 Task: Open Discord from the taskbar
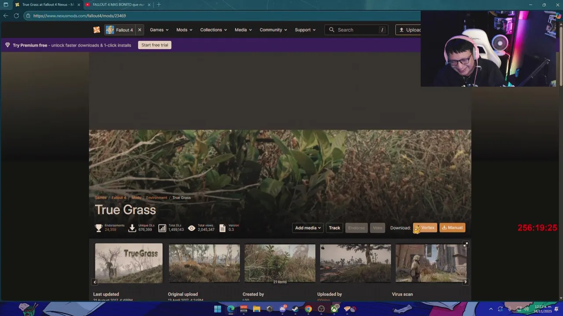282,309
